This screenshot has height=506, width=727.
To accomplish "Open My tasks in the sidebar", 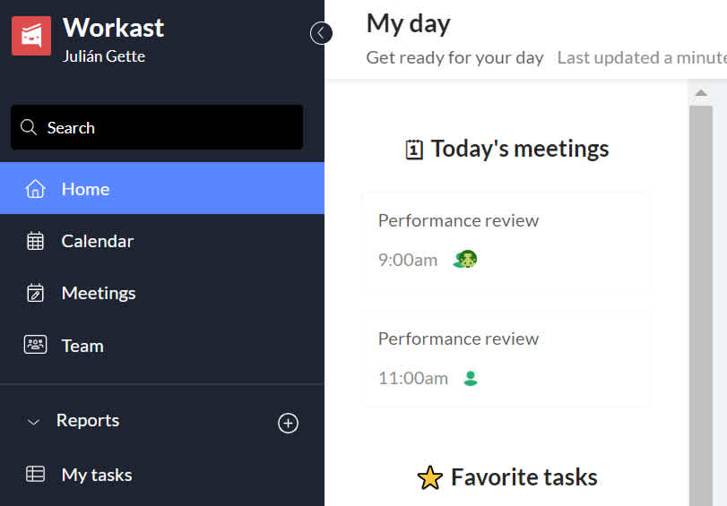I will tap(162, 475).
